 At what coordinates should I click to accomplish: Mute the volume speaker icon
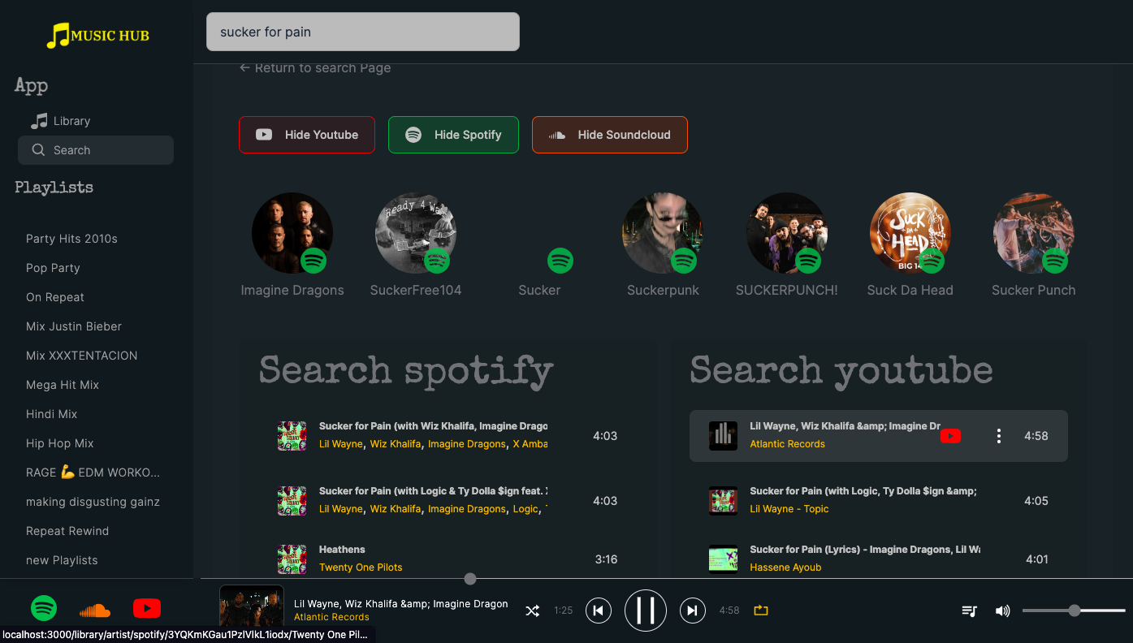(1003, 611)
